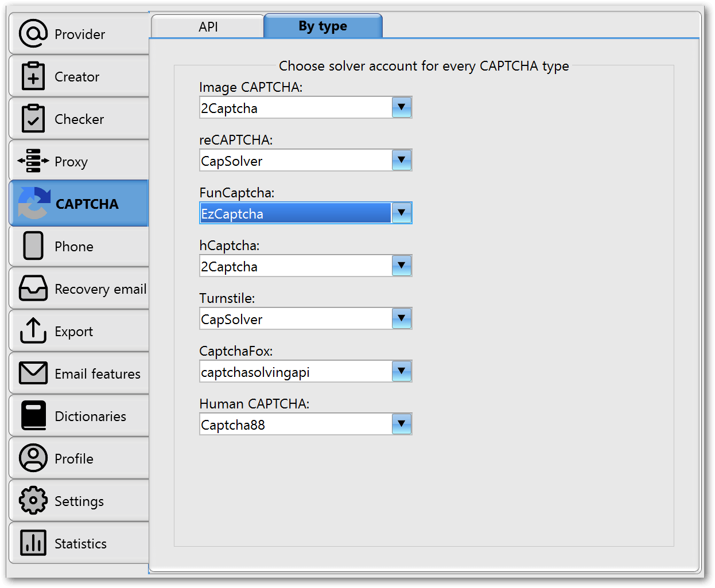Go to the Settings section

coord(79,500)
